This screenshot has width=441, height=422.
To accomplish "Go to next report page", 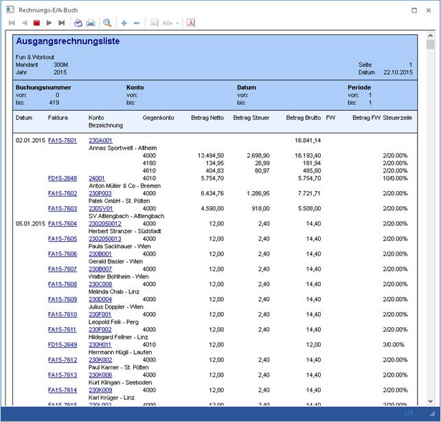I will (x=49, y=23).
